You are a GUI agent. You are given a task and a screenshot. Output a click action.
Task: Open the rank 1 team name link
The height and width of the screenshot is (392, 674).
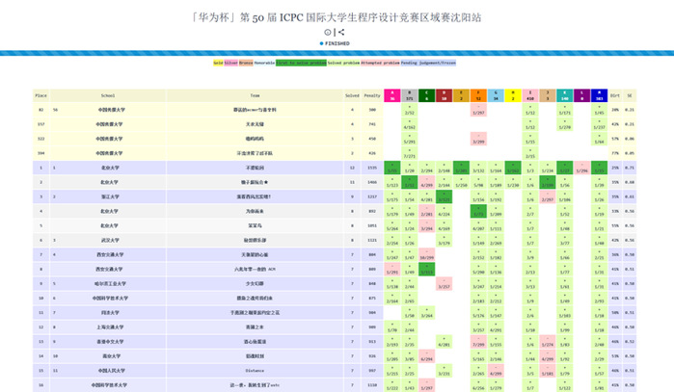tap(255, 167)
